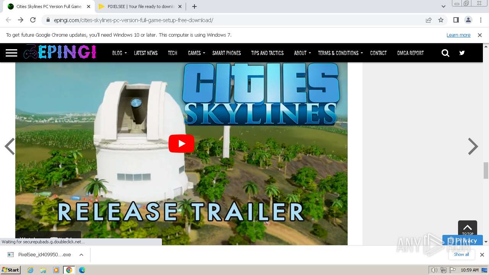Expand the GAMES dropdown arrow
The width and height of the screenshot is (489, 275).
click(x=204, y=53)
